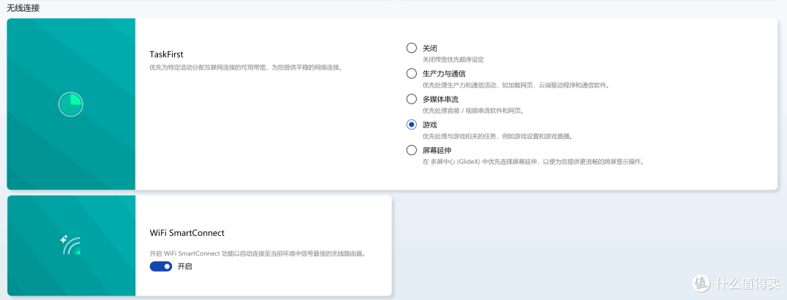787x300 pixels.
Task: Choose the 屏幕延伸 radio option
Action: point(412,150)
